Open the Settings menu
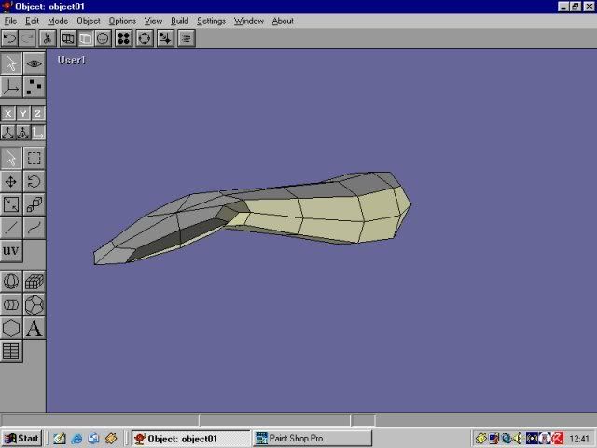Image resolution: width=597 pixels, height=448 pixels. point(211,21)
